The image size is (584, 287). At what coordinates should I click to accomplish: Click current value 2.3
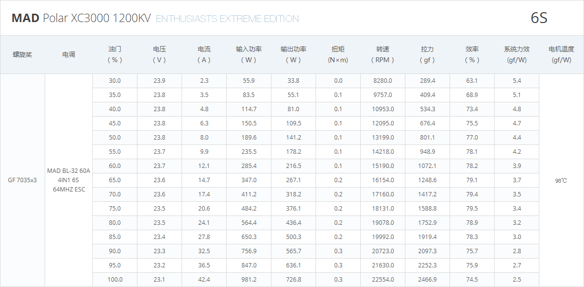pos(204,81)
